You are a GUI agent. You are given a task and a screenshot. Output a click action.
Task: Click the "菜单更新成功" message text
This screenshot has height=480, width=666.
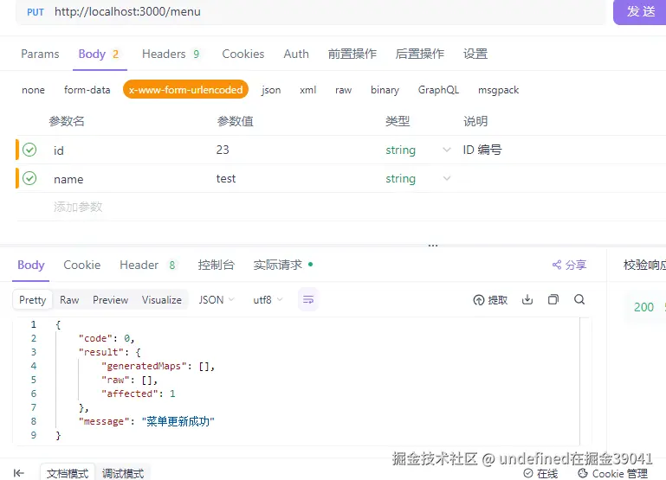point(178,421)
